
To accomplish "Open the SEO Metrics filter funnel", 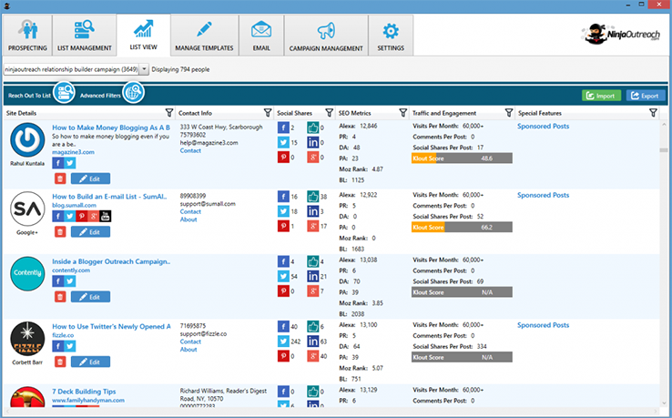I will (x=402, y=113).
